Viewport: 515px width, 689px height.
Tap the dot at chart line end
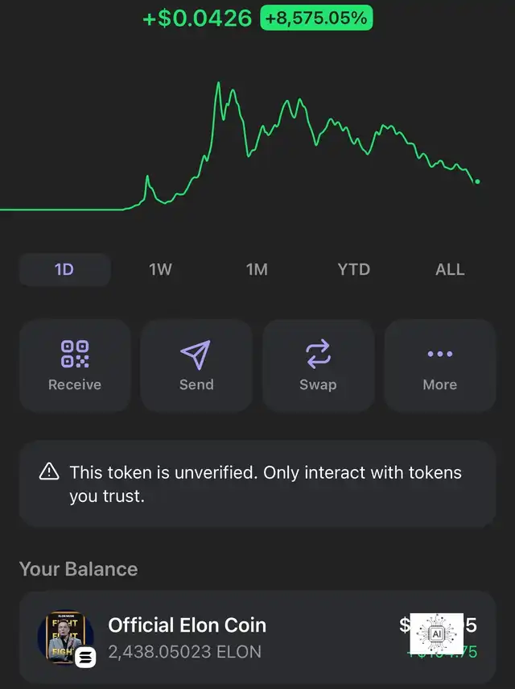pyautogui.click(x=477, y=181)
